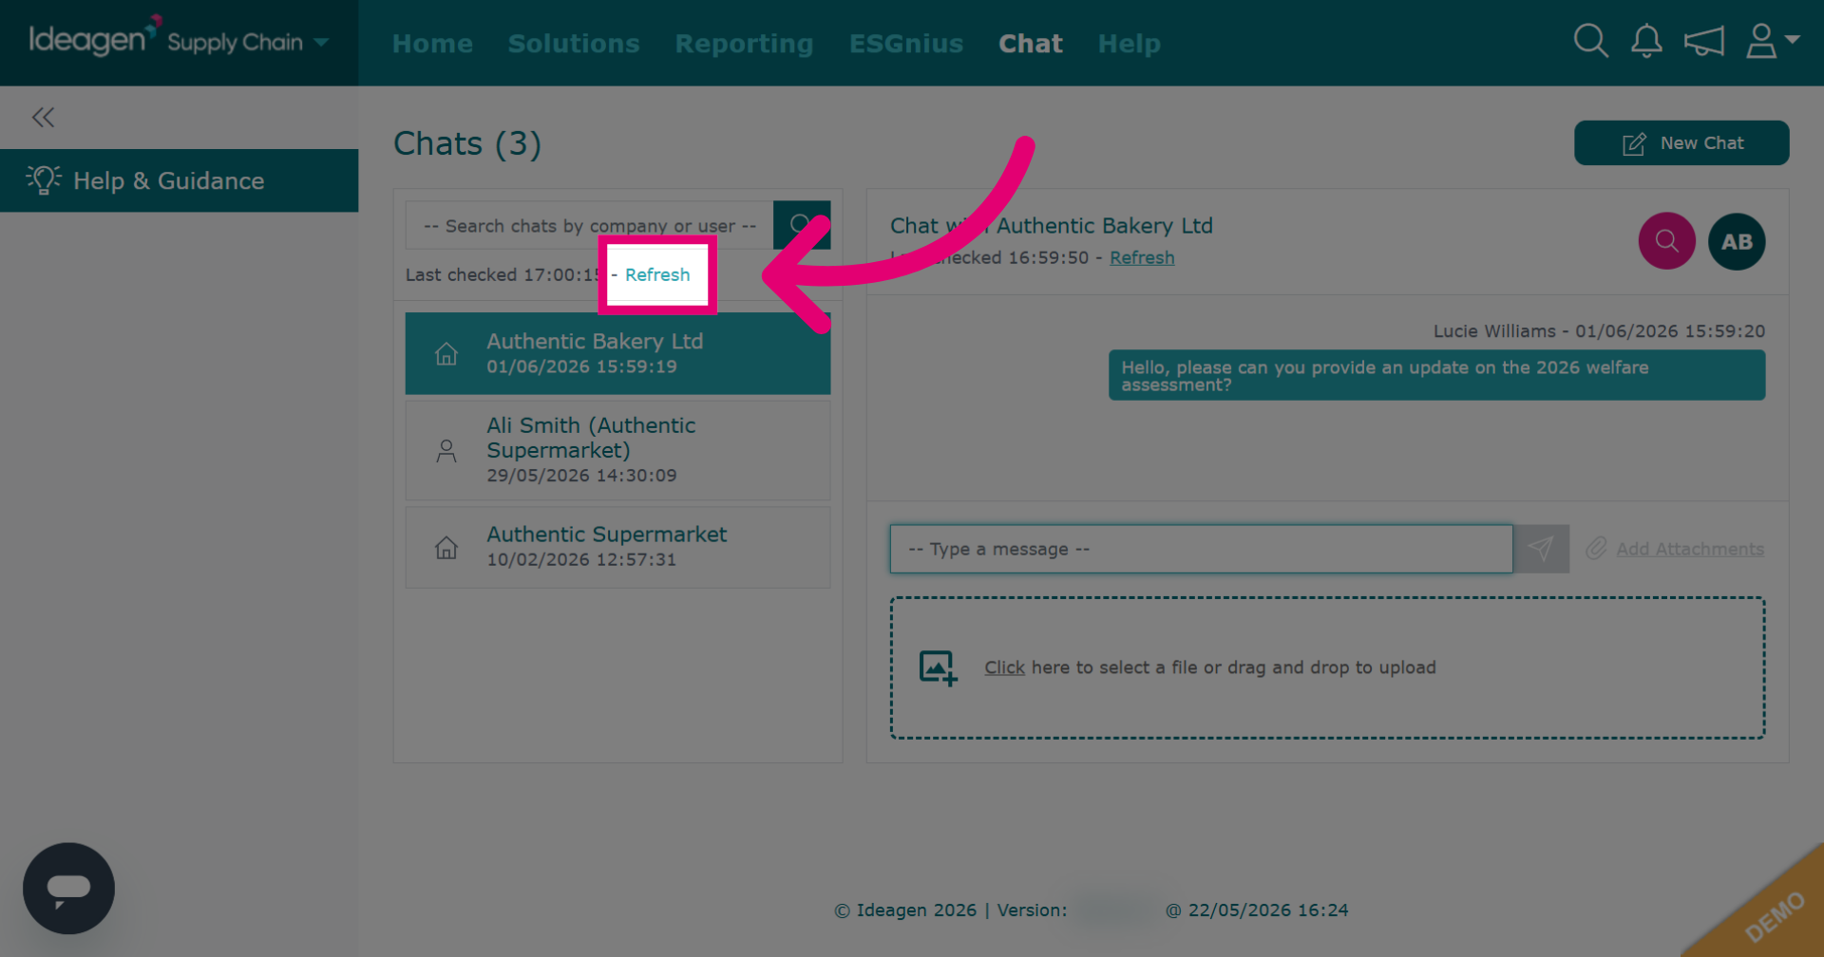Click the AB avatar circle
The image size is (1824, 957).
click(x=1737, y=241)
